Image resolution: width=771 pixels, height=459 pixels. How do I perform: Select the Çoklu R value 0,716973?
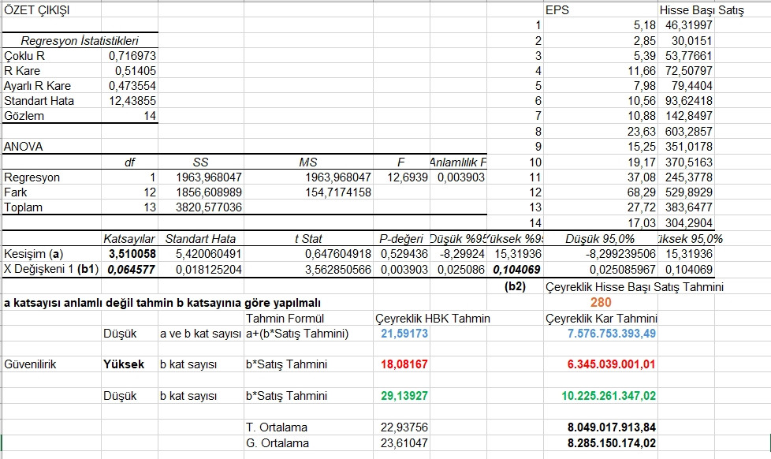click(132, 55)
